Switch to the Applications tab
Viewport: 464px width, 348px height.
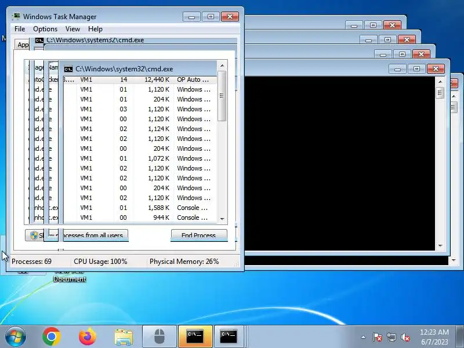click(23, 45)
